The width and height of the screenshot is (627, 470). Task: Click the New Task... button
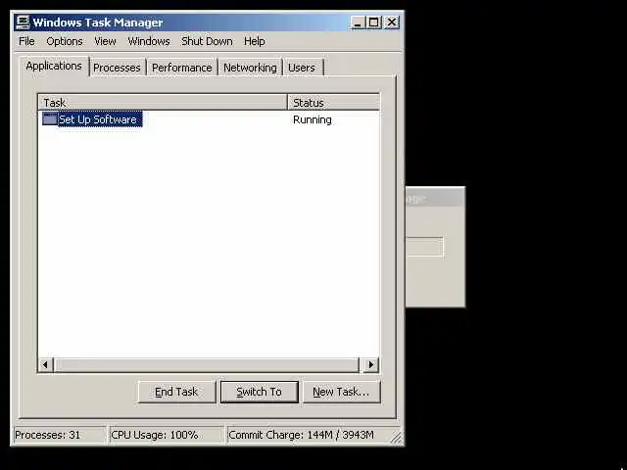[341, 392]
